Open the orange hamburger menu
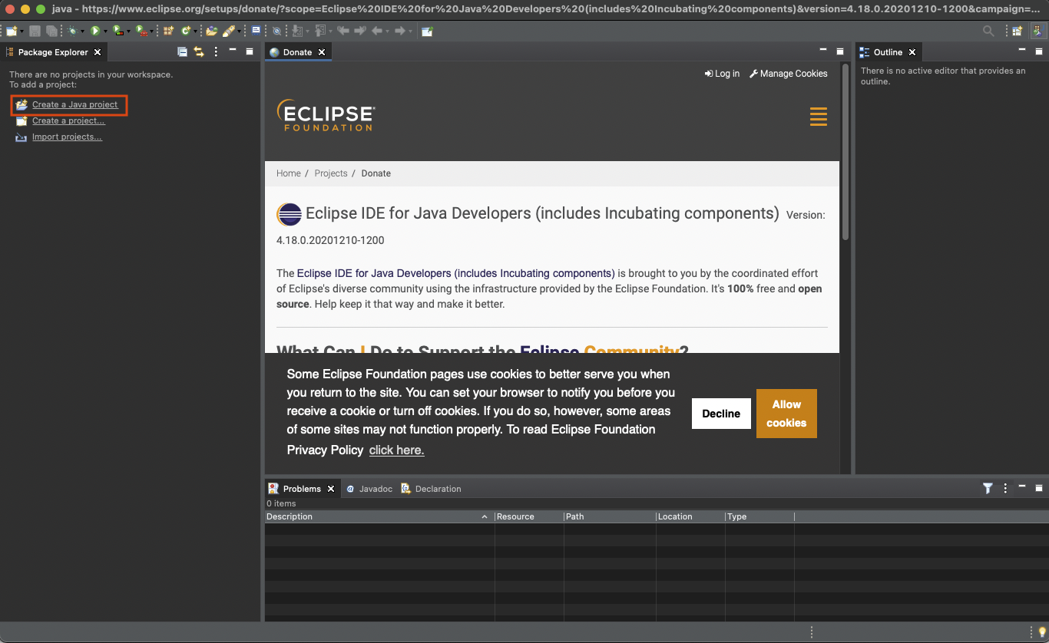Screen dimensions: 1049x643 [819, 117]
